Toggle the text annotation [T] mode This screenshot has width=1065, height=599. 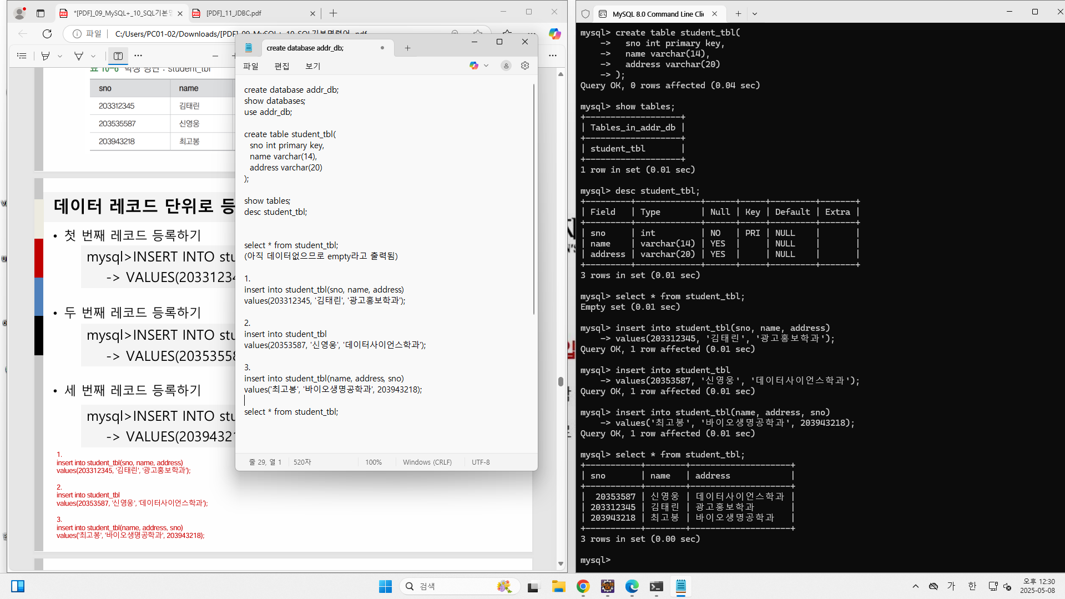click(x=118, y=56)
